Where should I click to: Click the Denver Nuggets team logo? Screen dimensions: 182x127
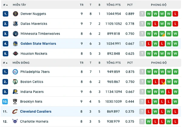click(x=15, y=14)
